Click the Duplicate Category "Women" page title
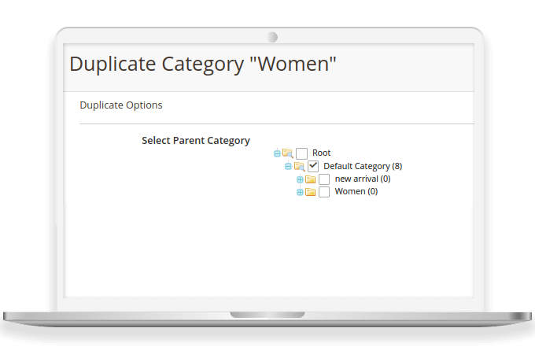This screenshot has width=535, height=354. coord(203,64)
